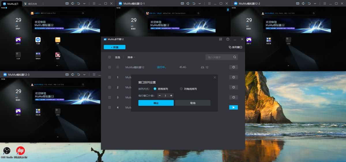Open keyboard mapping icon in MuMu模拟器12-2 window

pos(298,3)
